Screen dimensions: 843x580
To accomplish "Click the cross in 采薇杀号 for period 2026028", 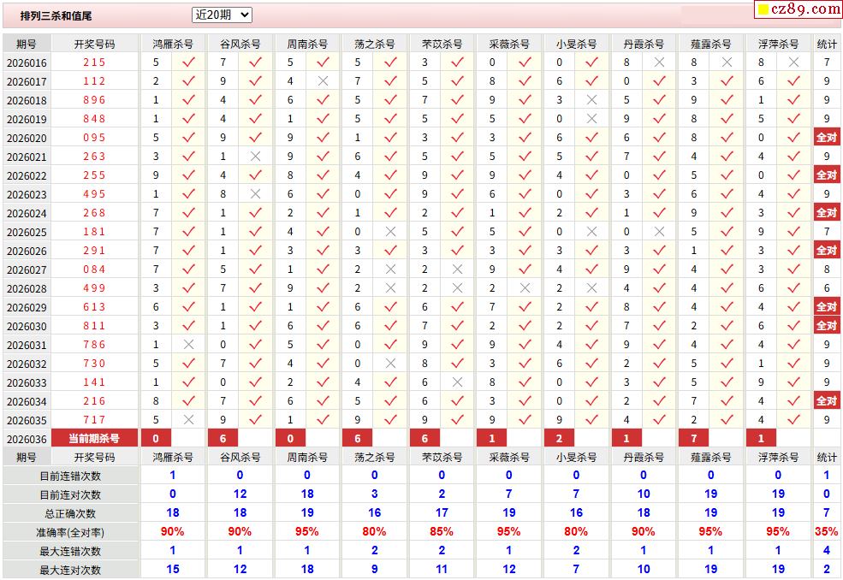I will pyautogui.click(x=525, y=288).
